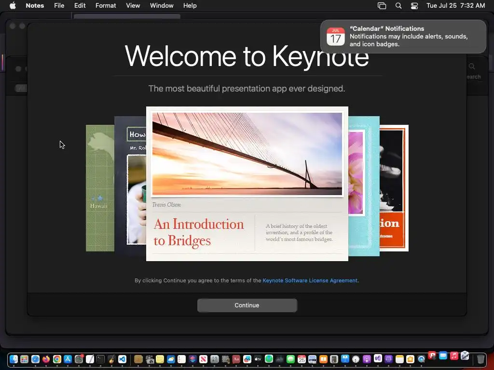Select the chalkboard theme slide
494x370 pixels.
tap(130, 185)
